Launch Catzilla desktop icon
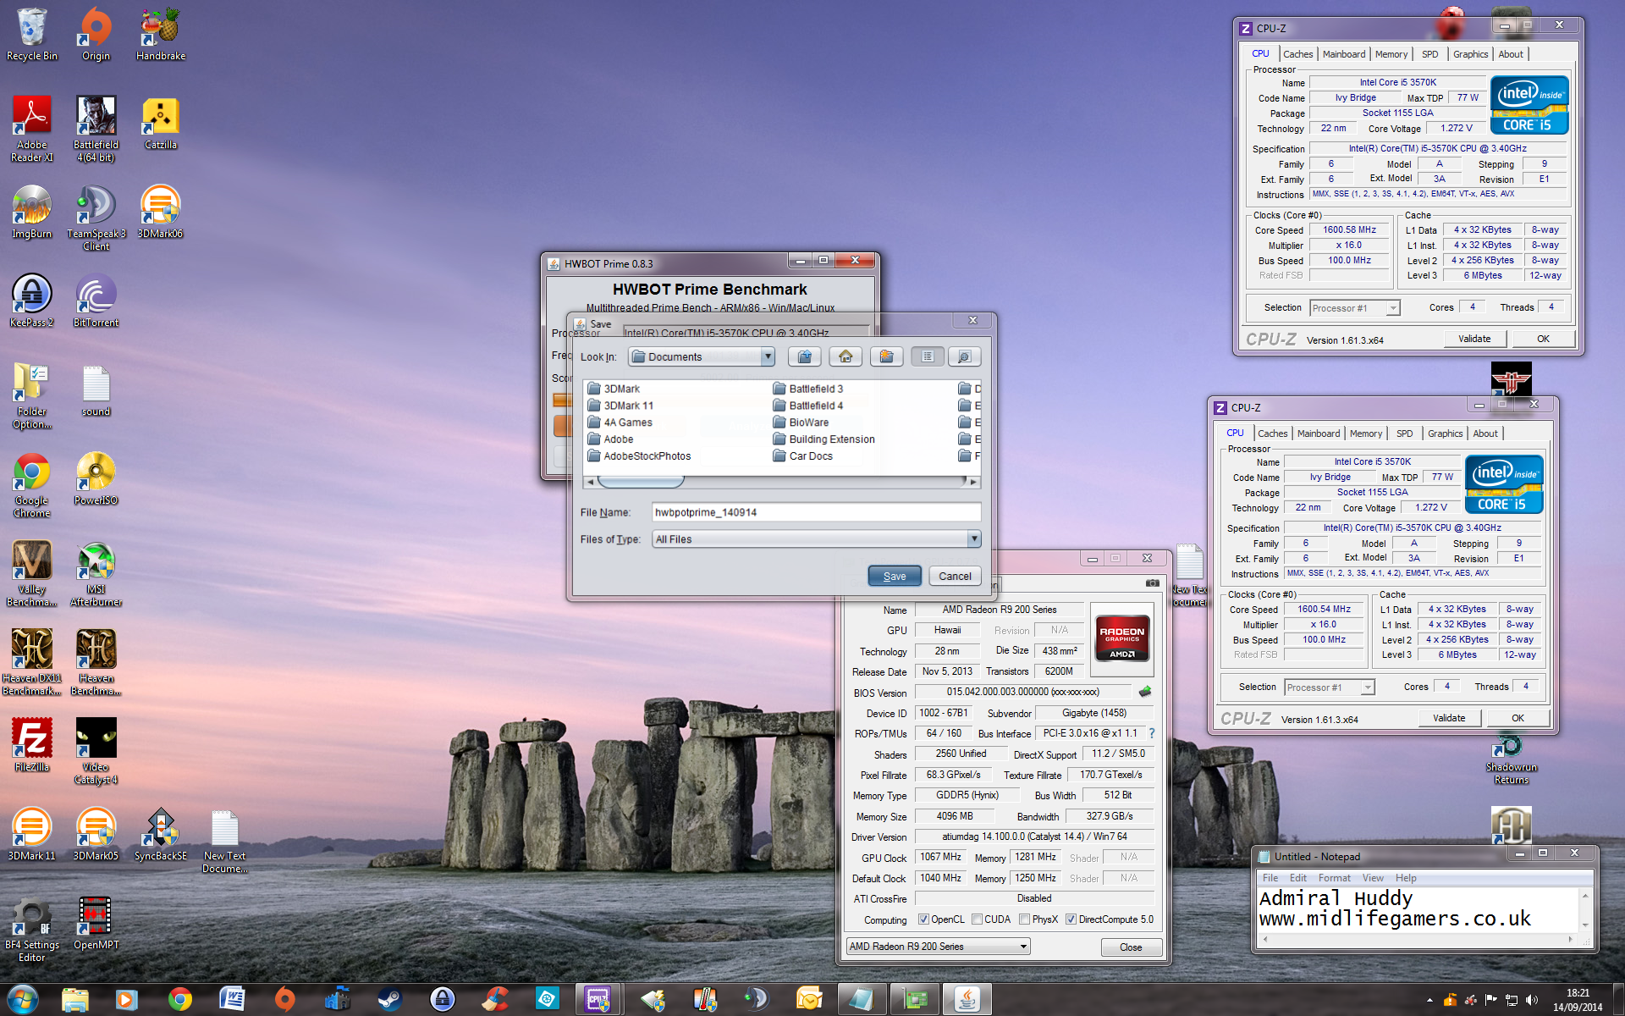This screenshot has height=1016, width=1625. 161,124
